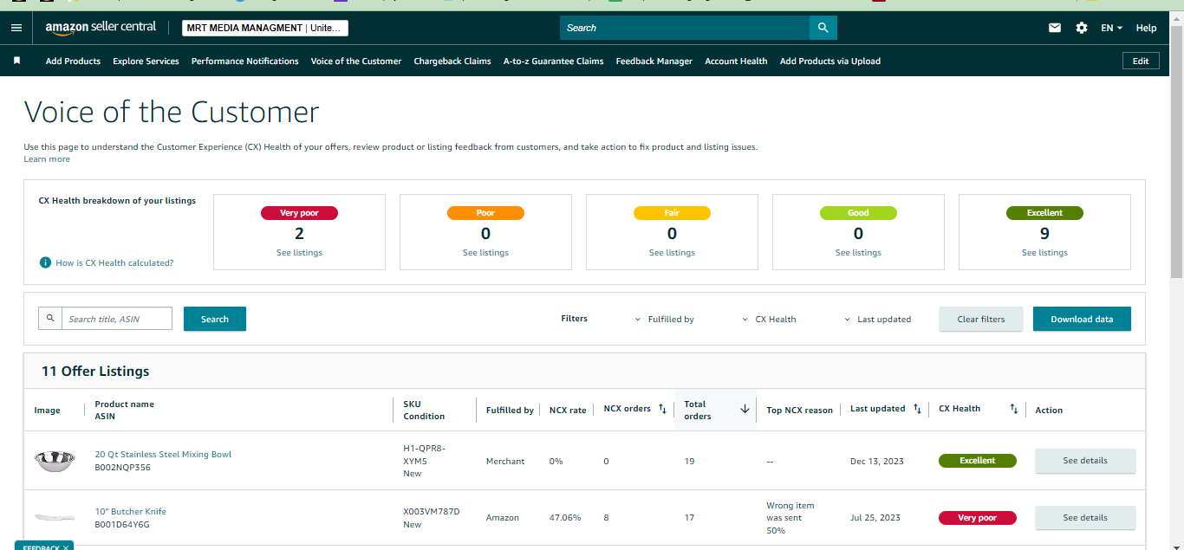Open the mail messages icon
1184x550 pixels.
pyautogui.click(x=1055, y=28)
